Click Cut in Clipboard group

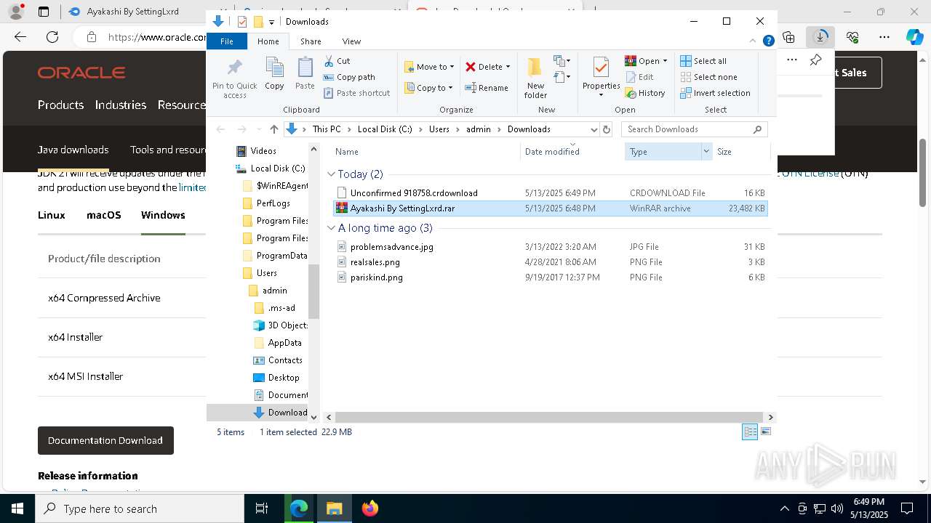click(x=337, y=61)
